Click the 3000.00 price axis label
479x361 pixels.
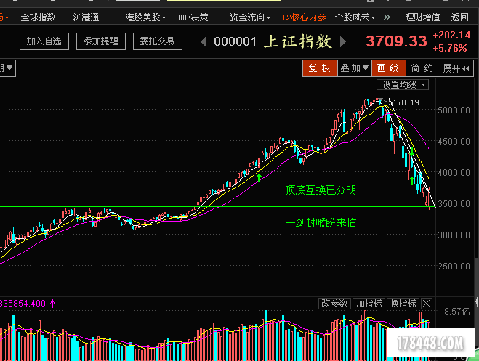[454, 235]
